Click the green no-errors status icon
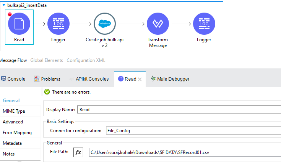 (47, 92)
